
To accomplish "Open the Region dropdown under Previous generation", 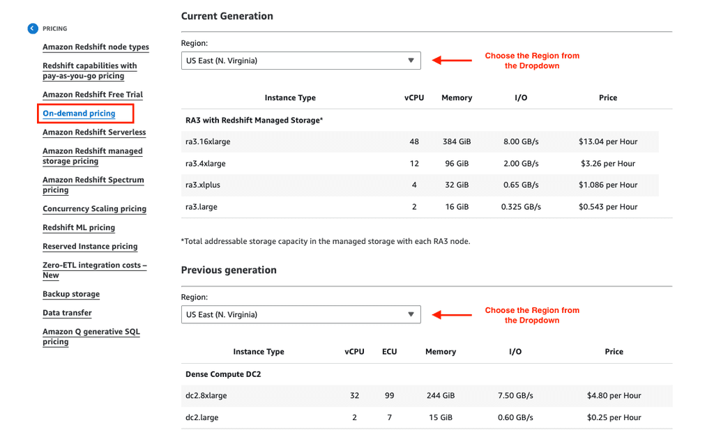I will tap(301, 314).
